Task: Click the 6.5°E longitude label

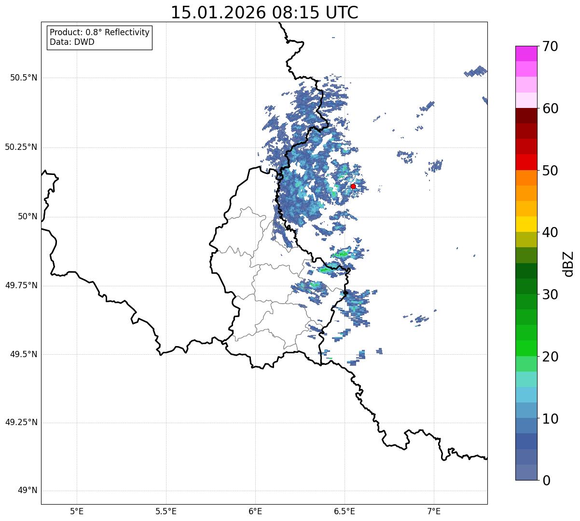Action: click(x=345, y=511)
